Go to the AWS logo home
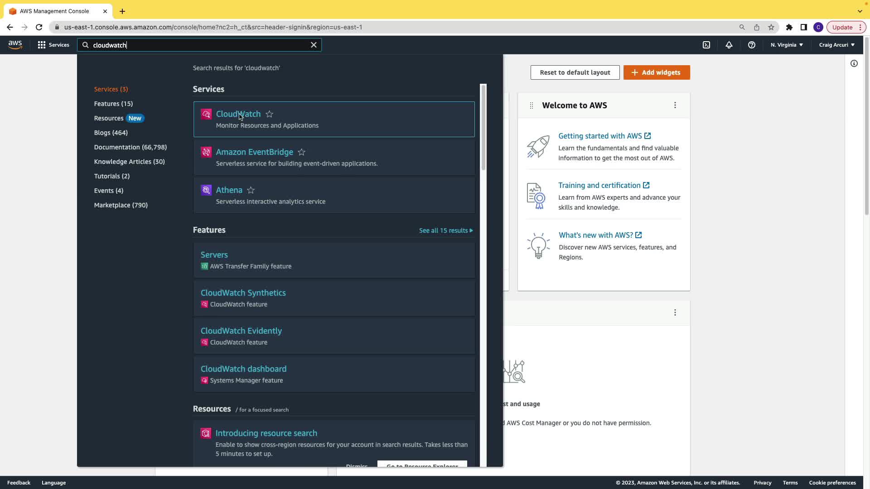870x489 pixels. pyautogui.click(x=15, y=45)
